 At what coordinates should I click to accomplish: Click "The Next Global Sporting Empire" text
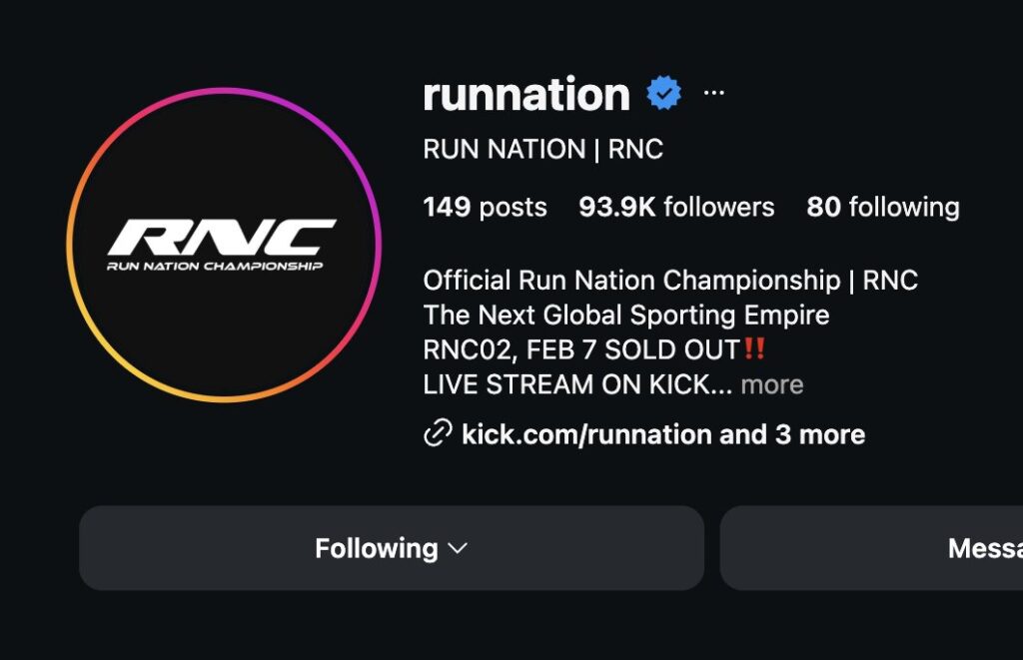click(x=625, y=316)
